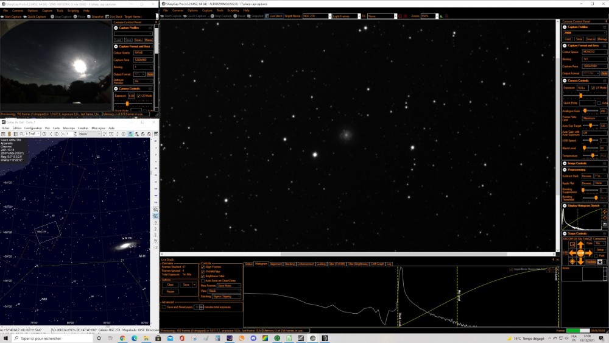Switch to the Alignment tab in Live Stack
The width and height of the screenshot is (609, 343).
[x=276, y=264]
